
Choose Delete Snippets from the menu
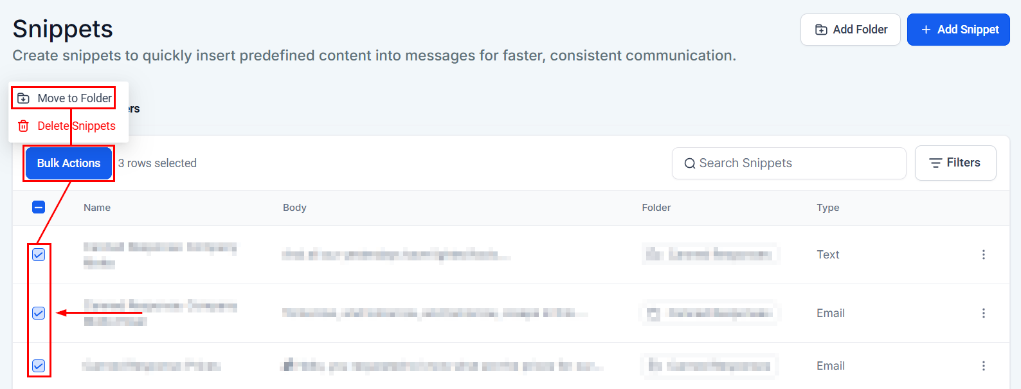[x=77, y=126]
